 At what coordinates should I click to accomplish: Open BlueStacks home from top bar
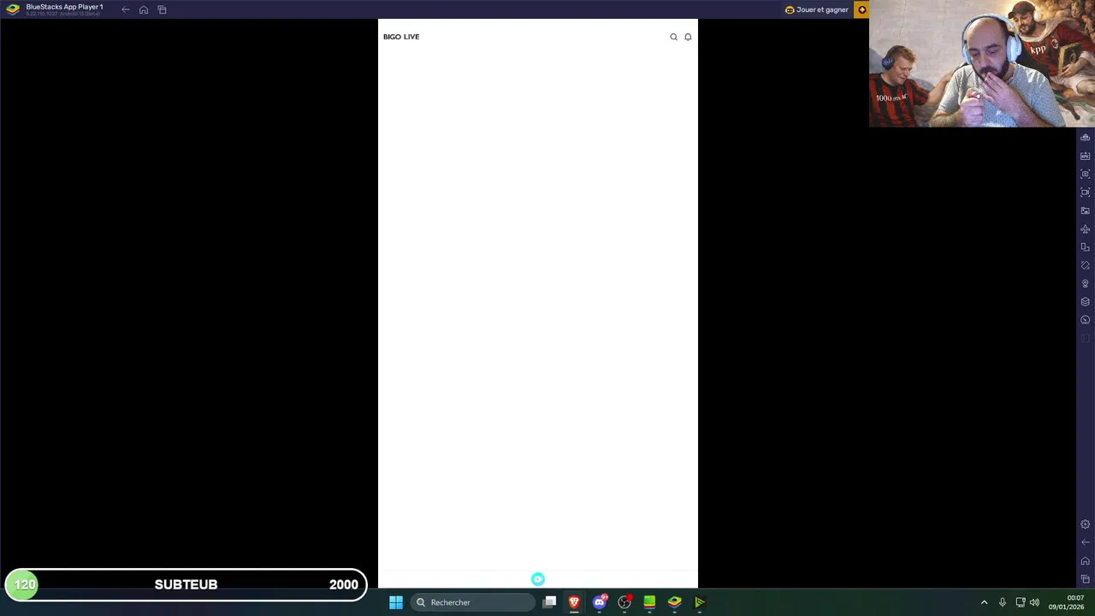(x=144, y=9)
